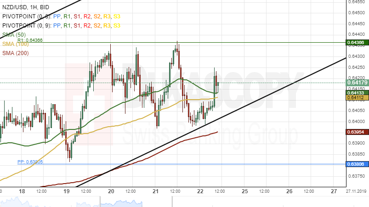369x207 pixels.
Task: Click date 20 on the time axis
Action: click(x=111, y=191)
